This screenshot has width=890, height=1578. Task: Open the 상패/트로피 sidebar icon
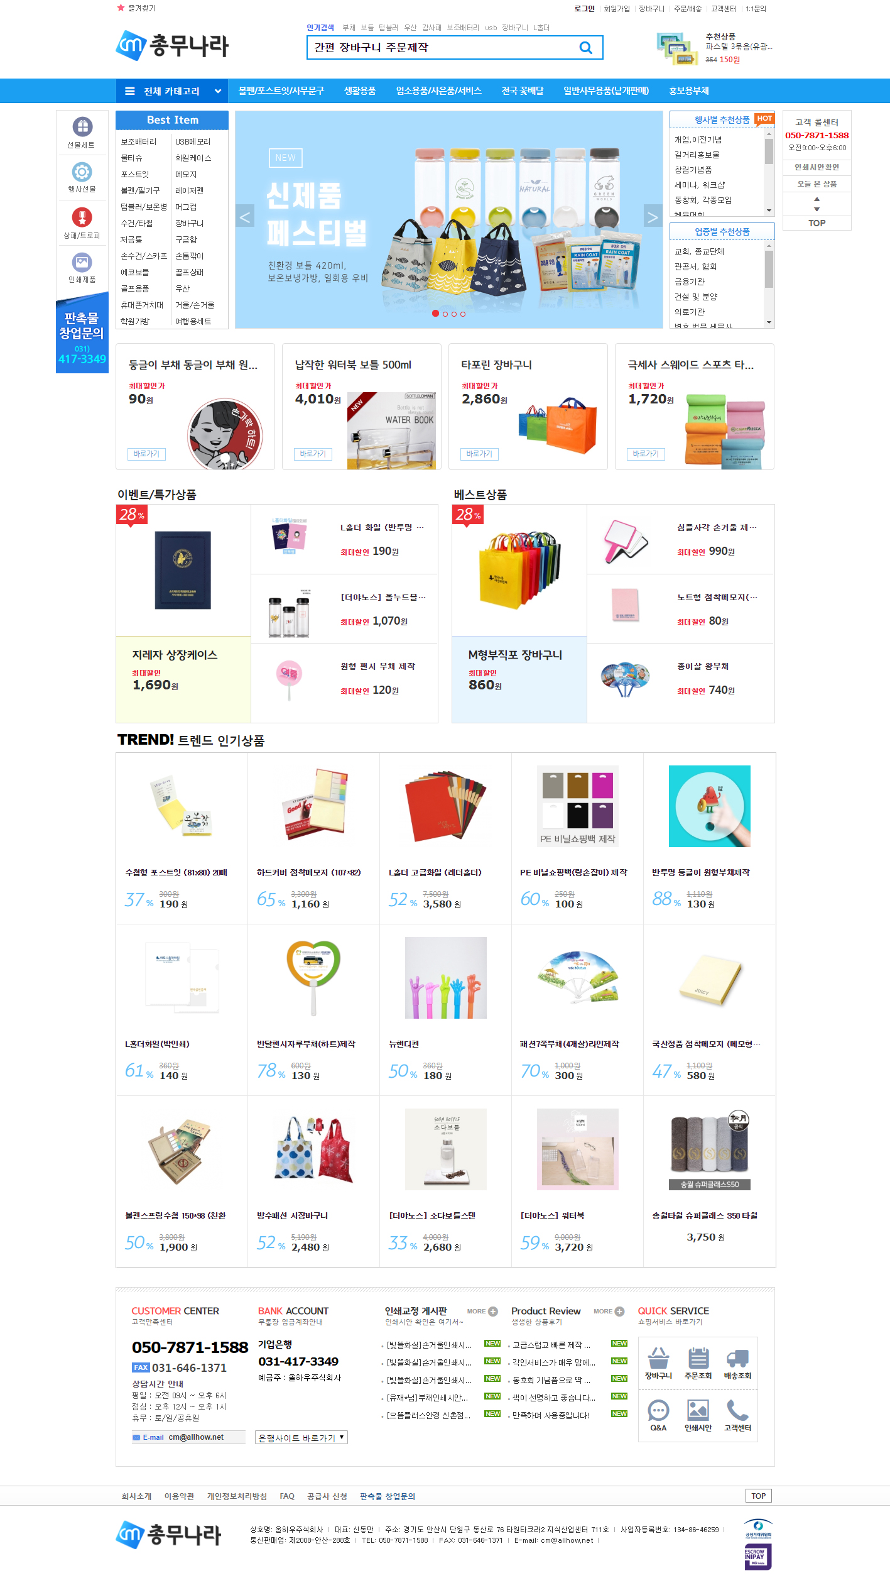(x=82, y=217)
